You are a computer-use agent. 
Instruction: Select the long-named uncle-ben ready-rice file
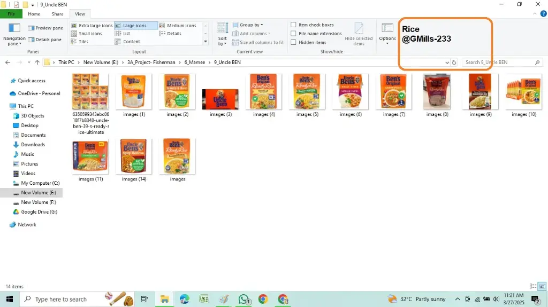point(90,104)
